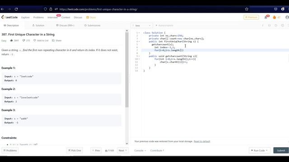Toggle the Autocomplete option
The image size is (289, 162).
click(x=164, y=25)
